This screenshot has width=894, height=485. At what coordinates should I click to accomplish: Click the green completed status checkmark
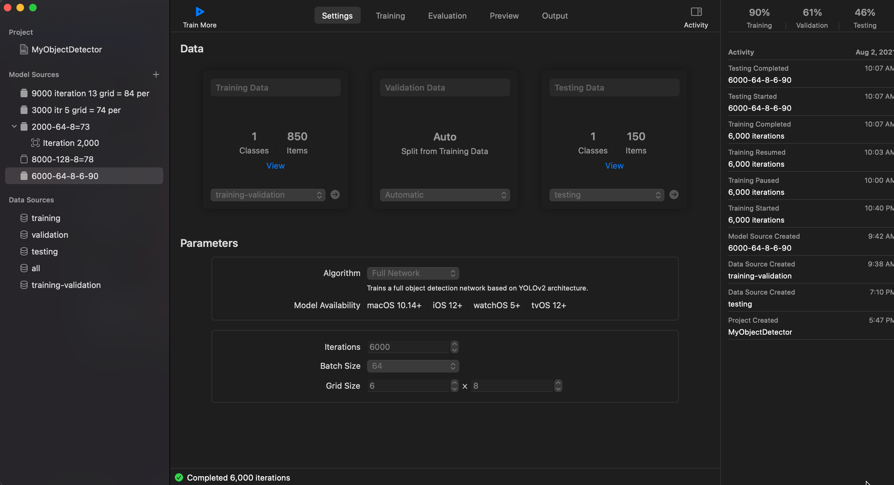(179, 477)
